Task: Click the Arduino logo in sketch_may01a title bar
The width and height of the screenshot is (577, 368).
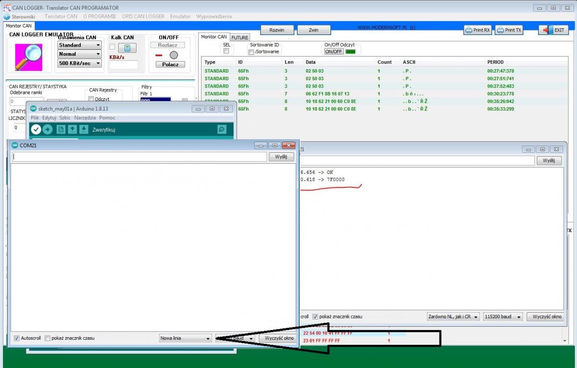Action: 34,109
